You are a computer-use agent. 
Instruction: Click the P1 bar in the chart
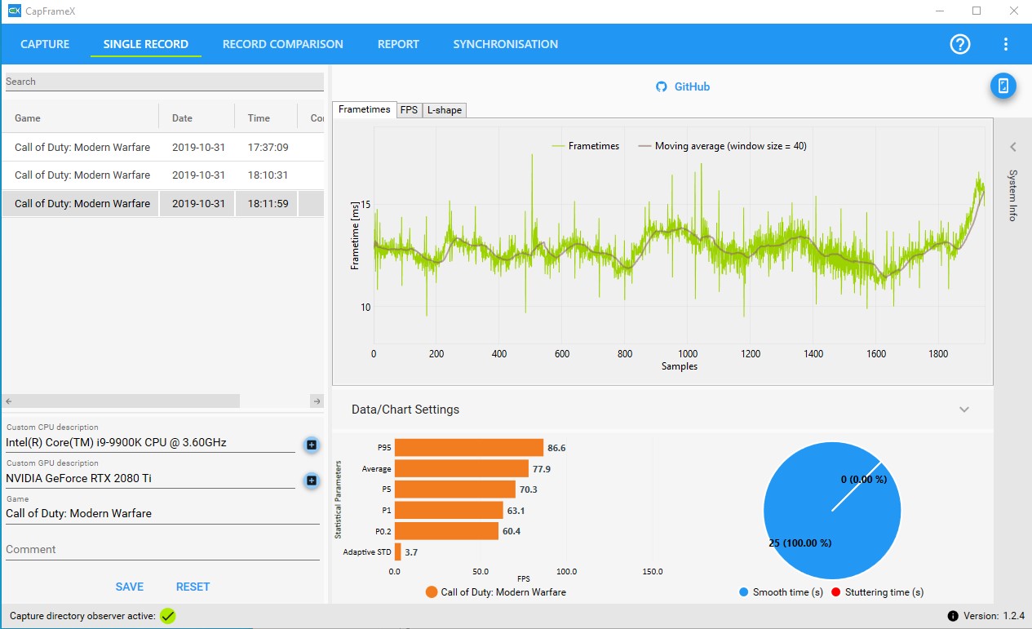tap(449, 511)
